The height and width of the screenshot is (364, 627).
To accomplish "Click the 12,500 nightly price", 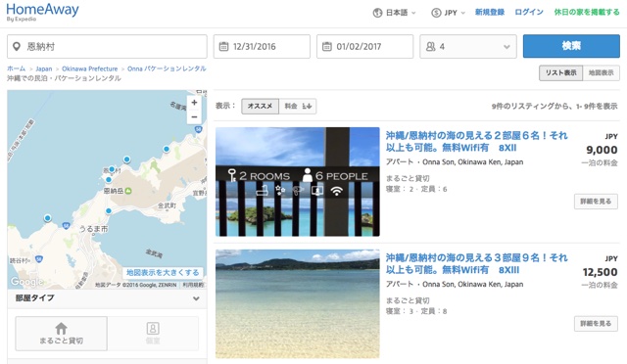I will pyautogui.click(x=600, y=272).
